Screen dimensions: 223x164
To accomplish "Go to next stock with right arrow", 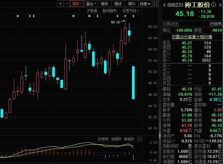I will pos(220,5).
